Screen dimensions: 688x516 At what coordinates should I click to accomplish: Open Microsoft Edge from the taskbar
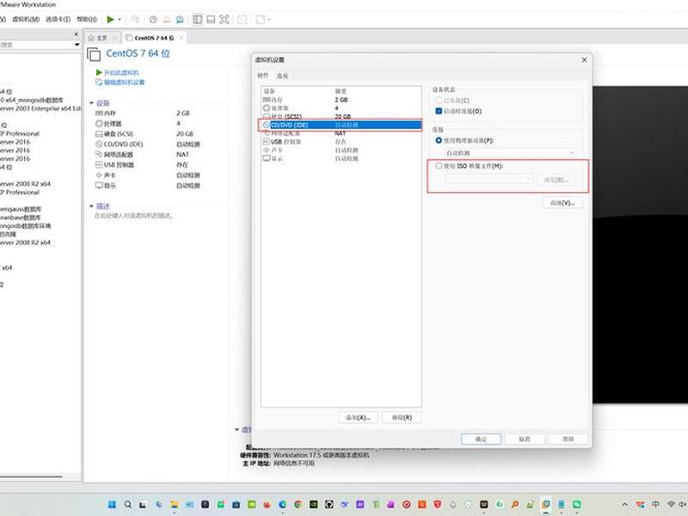tap(283, 505)
